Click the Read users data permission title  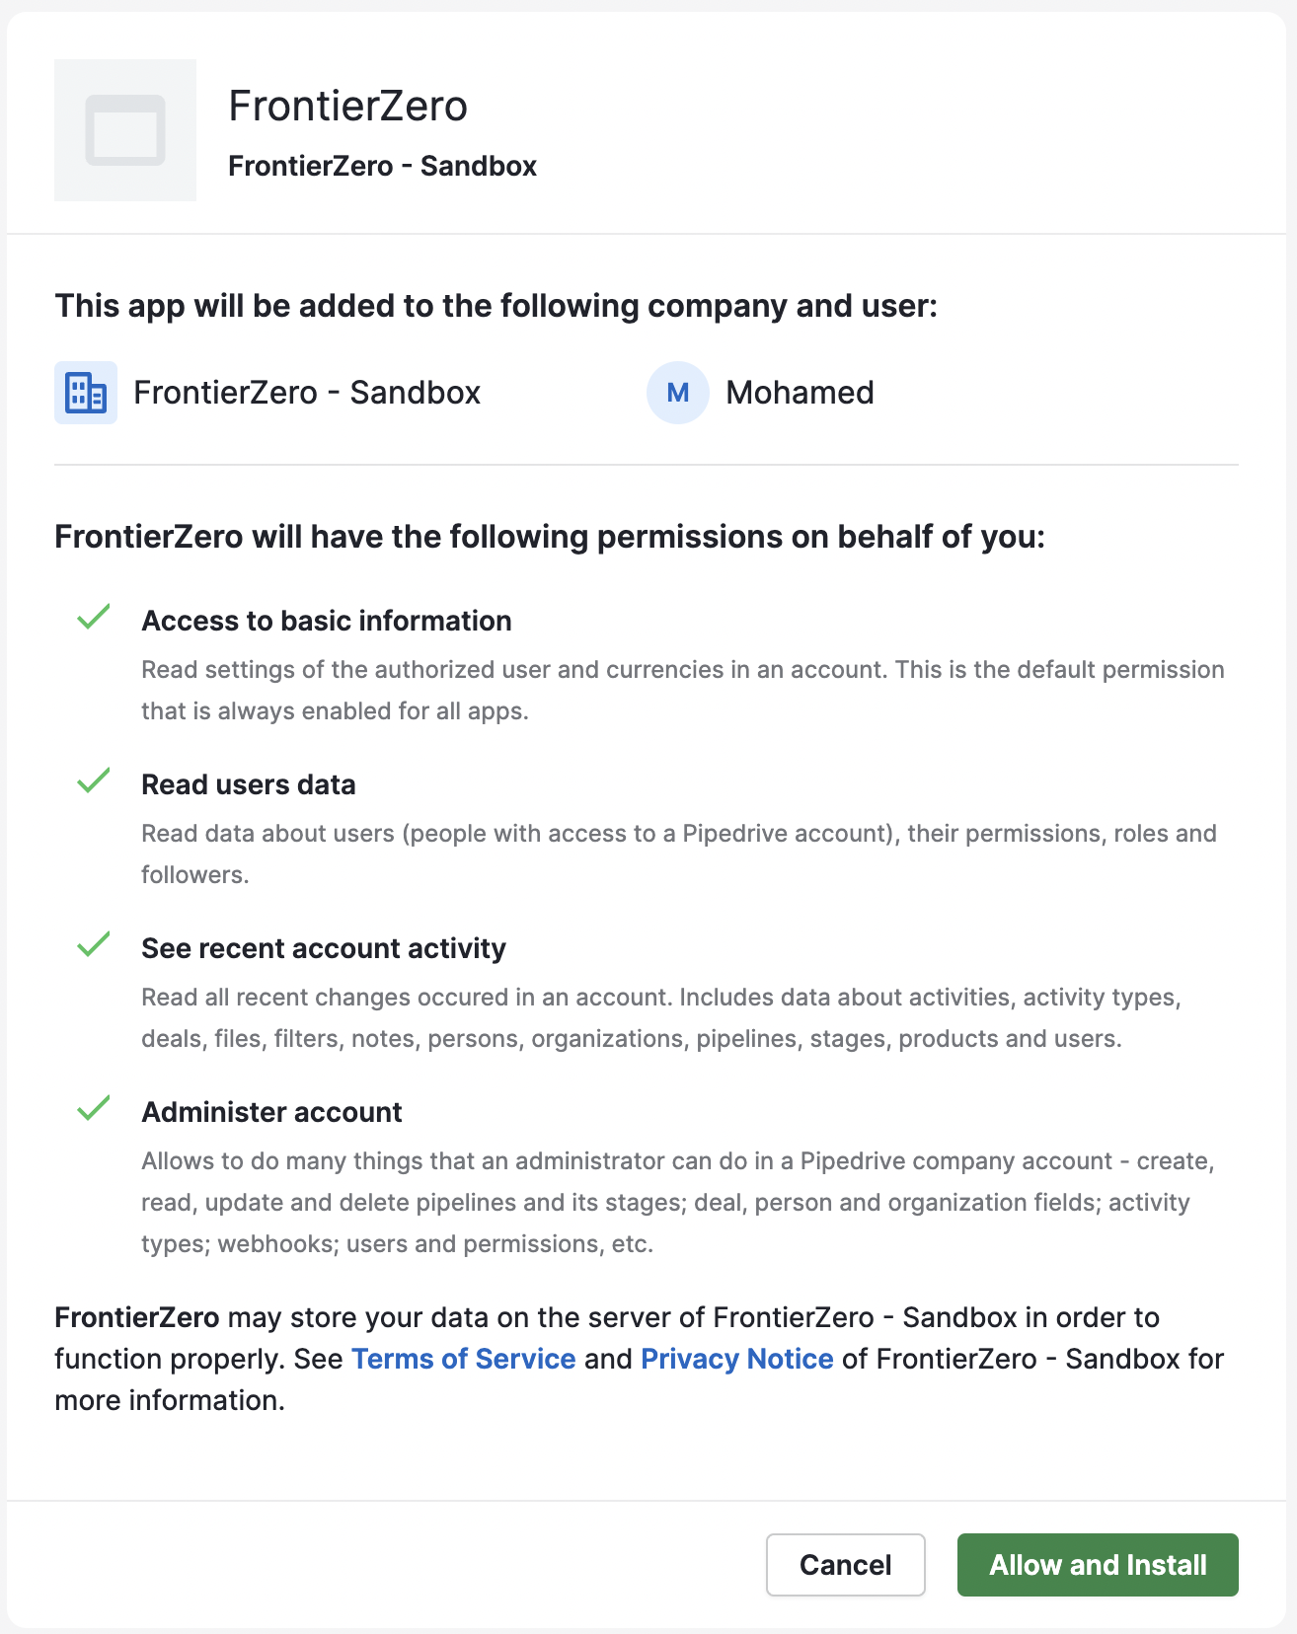(x=248, y=784)
